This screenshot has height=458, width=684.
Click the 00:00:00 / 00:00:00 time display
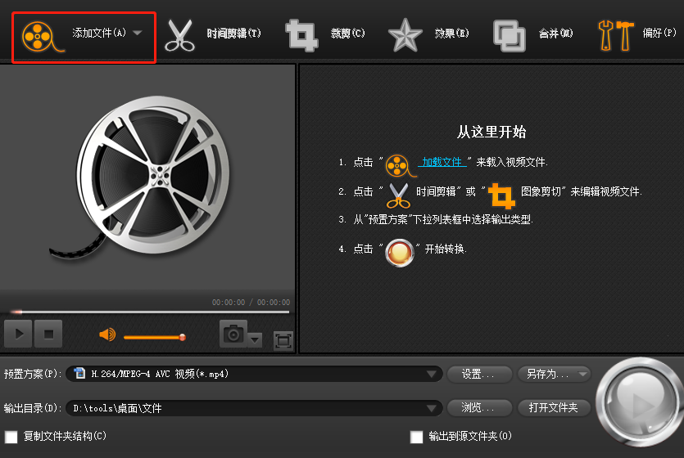tap(251, 302)
